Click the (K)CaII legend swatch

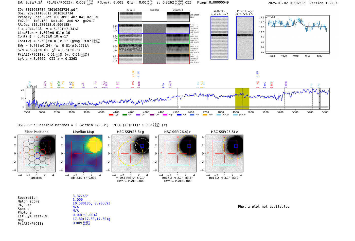[x=219, y=115]
